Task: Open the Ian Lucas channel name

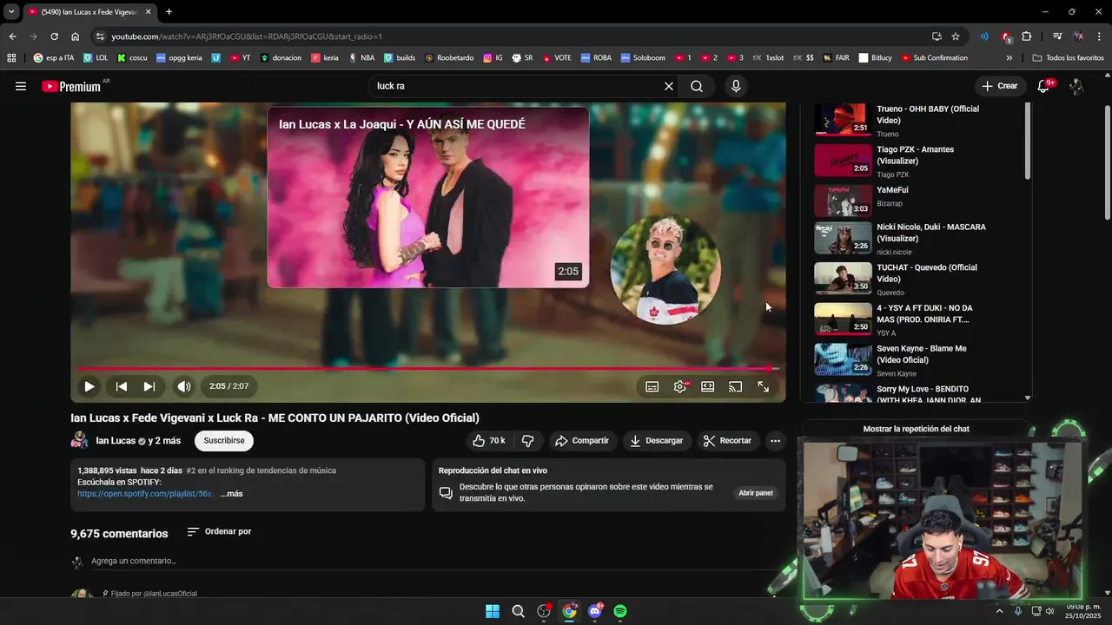Action: (116, 441)
